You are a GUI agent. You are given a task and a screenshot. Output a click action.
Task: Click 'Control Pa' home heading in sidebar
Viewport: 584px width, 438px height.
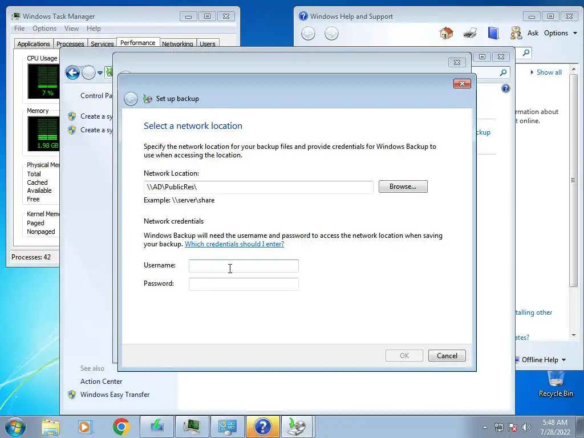point(96,96)
